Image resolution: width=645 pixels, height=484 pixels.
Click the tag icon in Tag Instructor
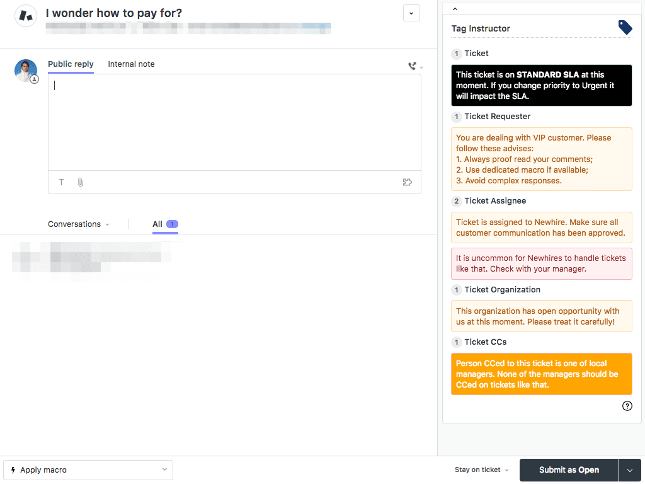pyautogui.click(x=625, y=28)
